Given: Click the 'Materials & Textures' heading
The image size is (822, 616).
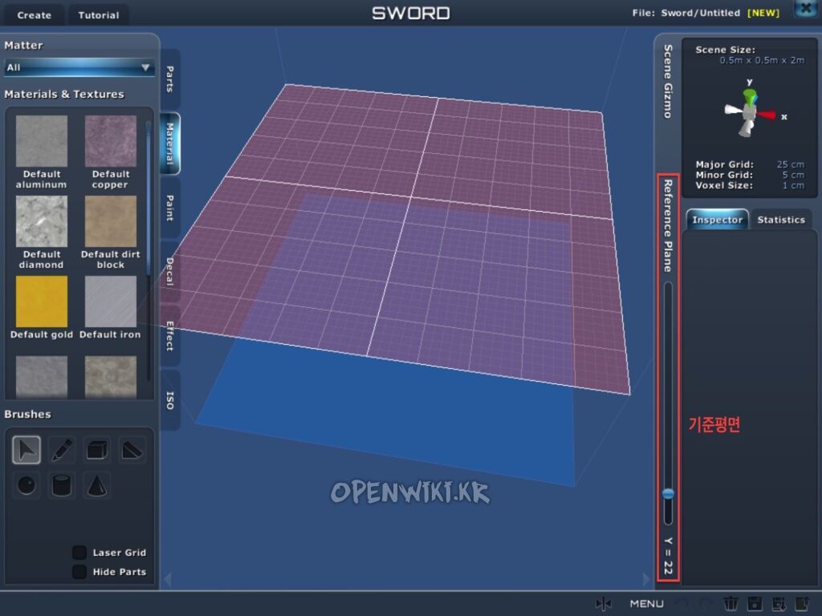Looking at the screenshot, I should click(64, 95).
